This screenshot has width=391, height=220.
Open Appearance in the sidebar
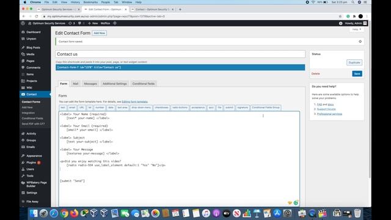click(34, 156)
